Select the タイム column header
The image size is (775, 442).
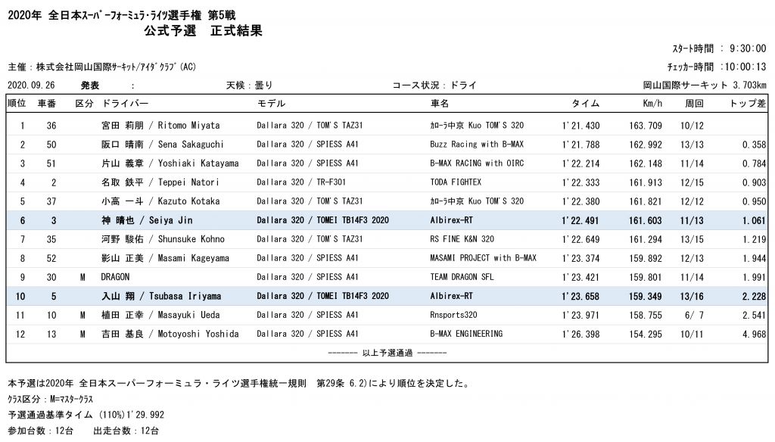tap(585, 104)
